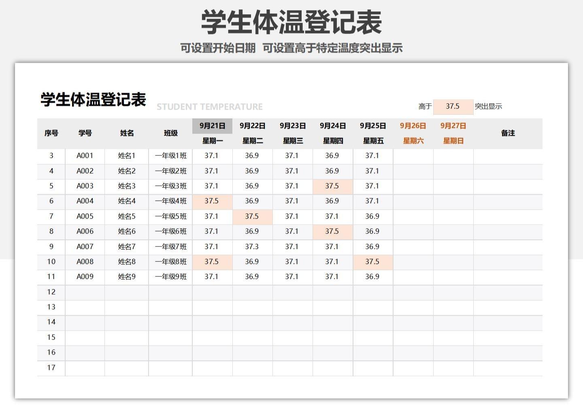Select the 9月25日 date header
Image resolution: width=583 pixels, height=412 pixels.
click(x=373, y=126)
